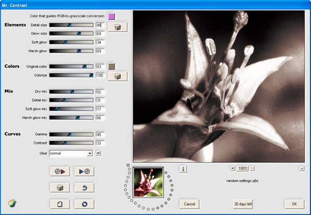The height and width of the screenshot is (215, 311).
Task: Click the small 'A' button below preview
Action: click(302, 169)
